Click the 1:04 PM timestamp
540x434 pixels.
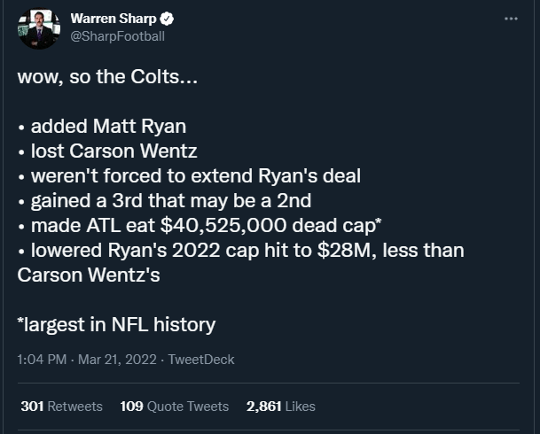click(x=40, y=360)
